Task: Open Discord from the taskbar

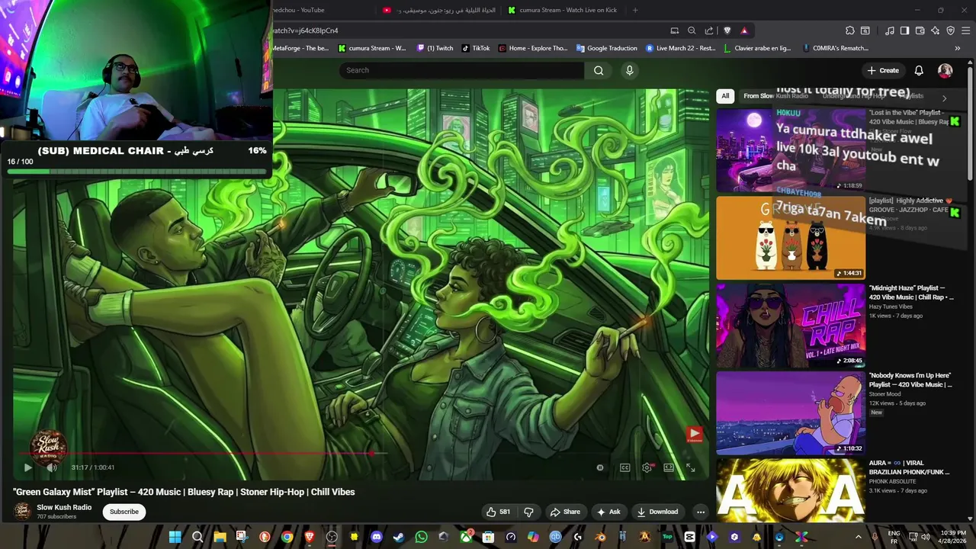Action: click(x=376, y=537)
